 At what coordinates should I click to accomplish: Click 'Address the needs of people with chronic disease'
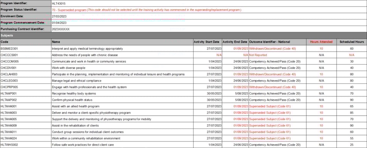[85, 55]
